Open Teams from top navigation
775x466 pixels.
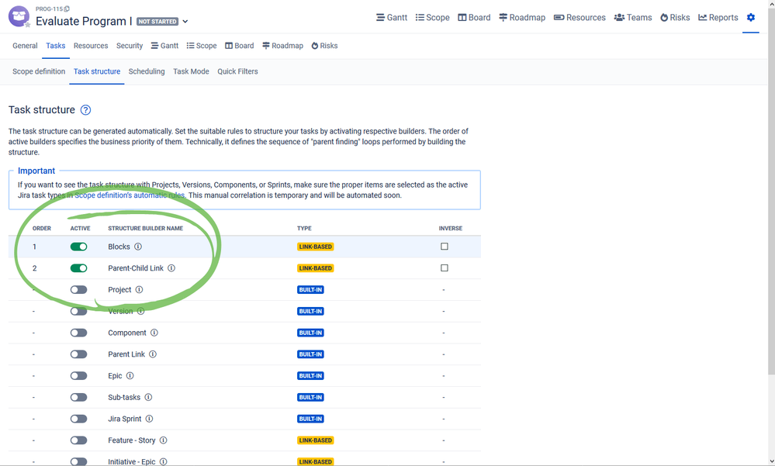click(x=633, y=17)
